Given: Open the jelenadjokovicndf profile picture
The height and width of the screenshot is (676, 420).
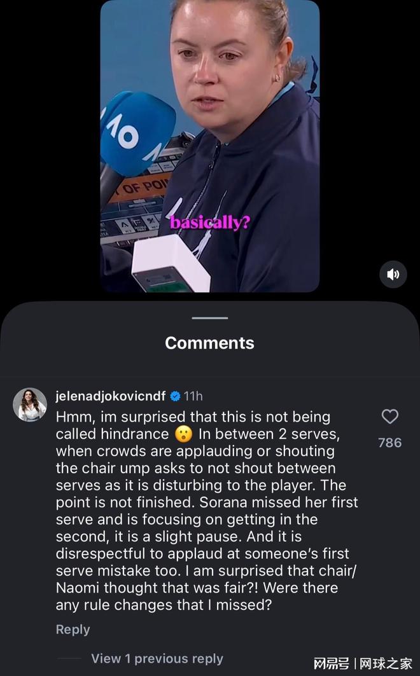Looking at the screenshot, I should coord(30,404).
